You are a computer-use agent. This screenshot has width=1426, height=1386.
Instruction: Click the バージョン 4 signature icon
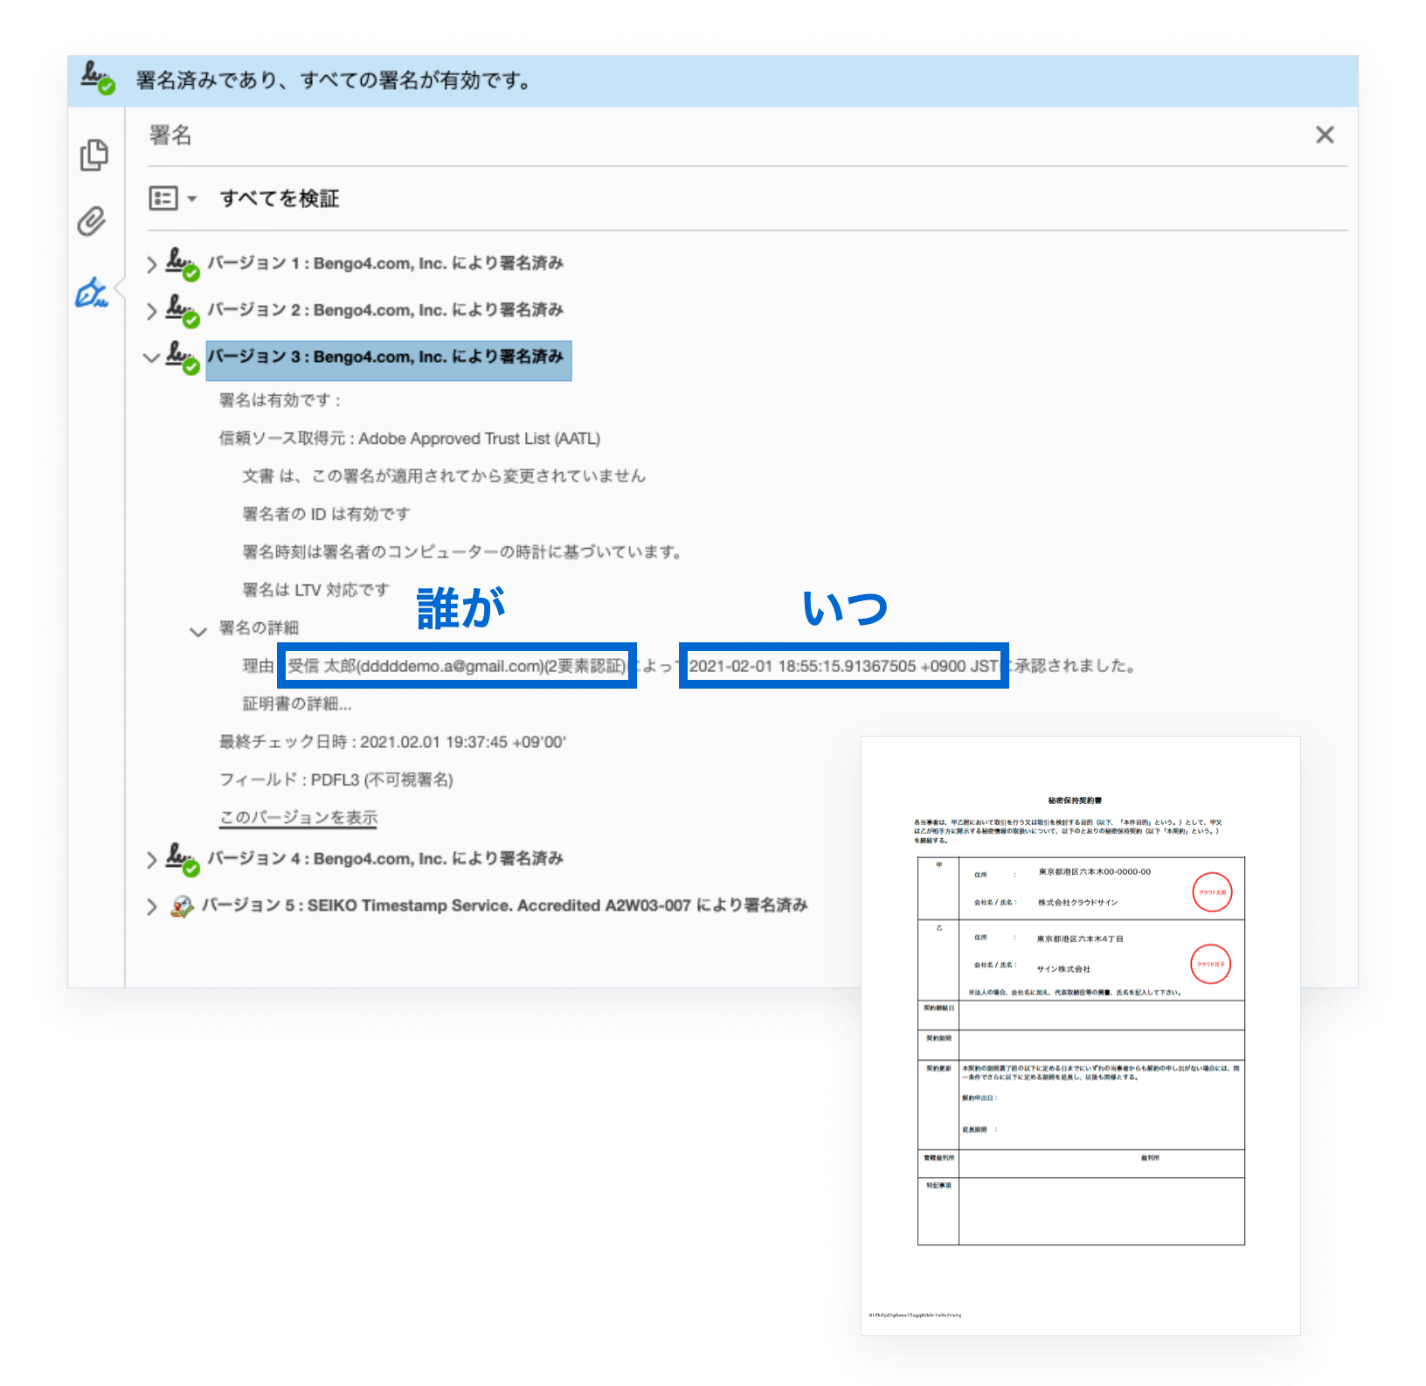(x=182, y=859)
